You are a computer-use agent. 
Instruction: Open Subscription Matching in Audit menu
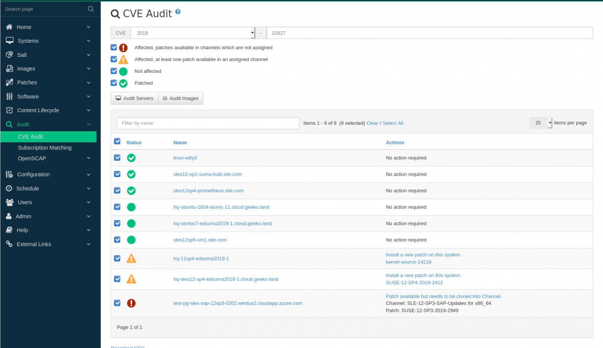pos(45,148)
